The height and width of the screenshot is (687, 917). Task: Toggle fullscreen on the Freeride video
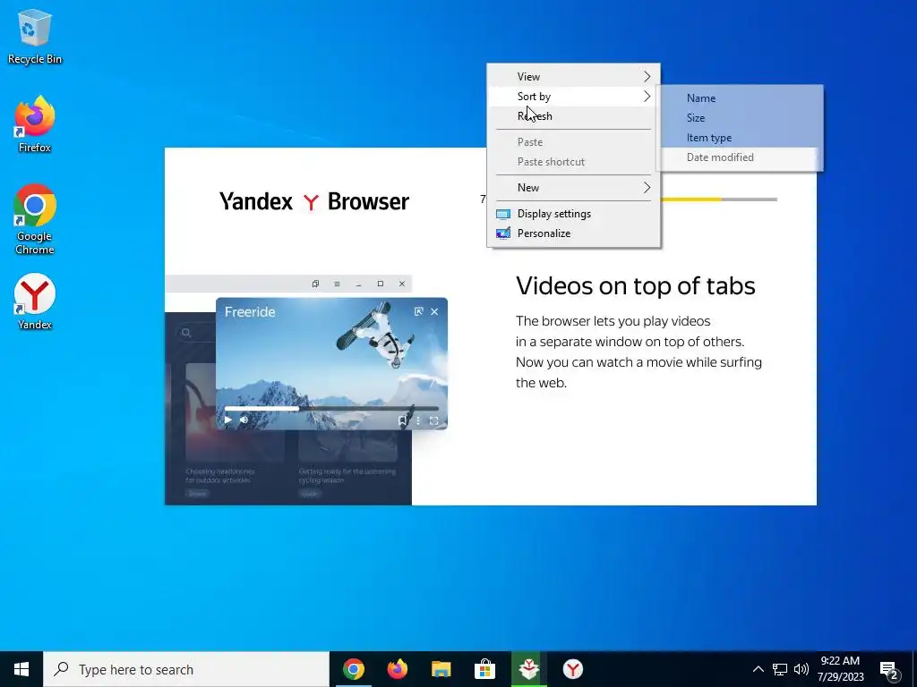click(434, 420)
